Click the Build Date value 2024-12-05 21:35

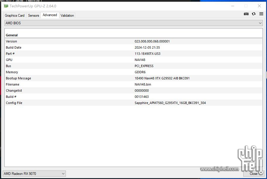point(147,47)
